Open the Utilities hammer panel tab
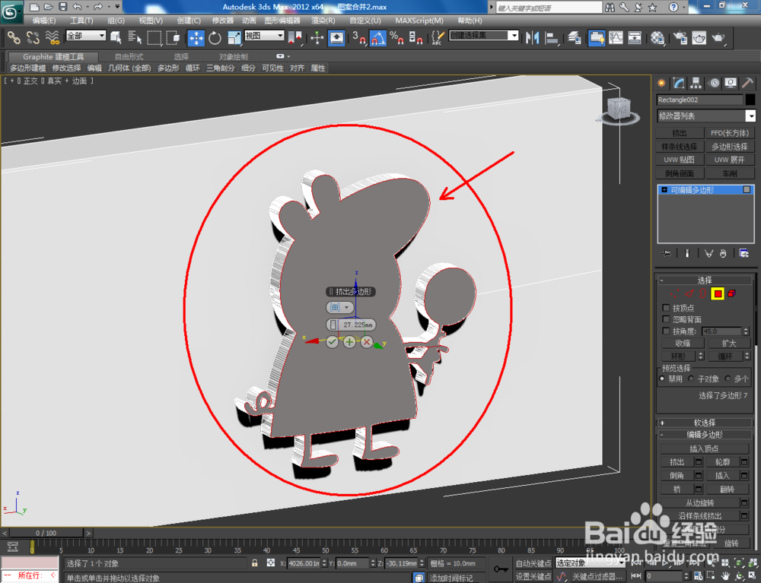Image resolution: width=761 pixels, height=583 pixels. (748, 84)
